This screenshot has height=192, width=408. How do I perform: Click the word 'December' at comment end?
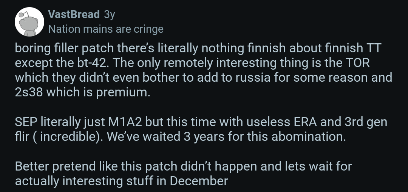click(199, 181)
